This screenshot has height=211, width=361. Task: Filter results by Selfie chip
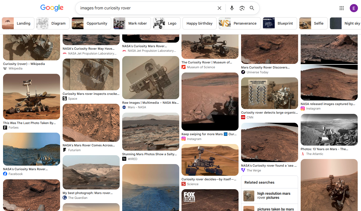pyautogui.click(x=313, y=23)
